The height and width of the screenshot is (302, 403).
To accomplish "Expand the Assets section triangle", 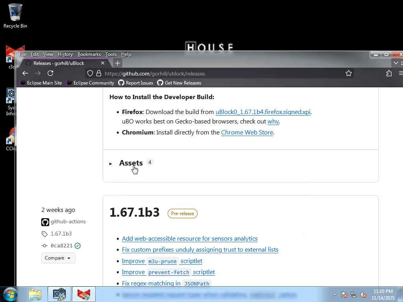I will pyautogui.click(x=111, y=164).
